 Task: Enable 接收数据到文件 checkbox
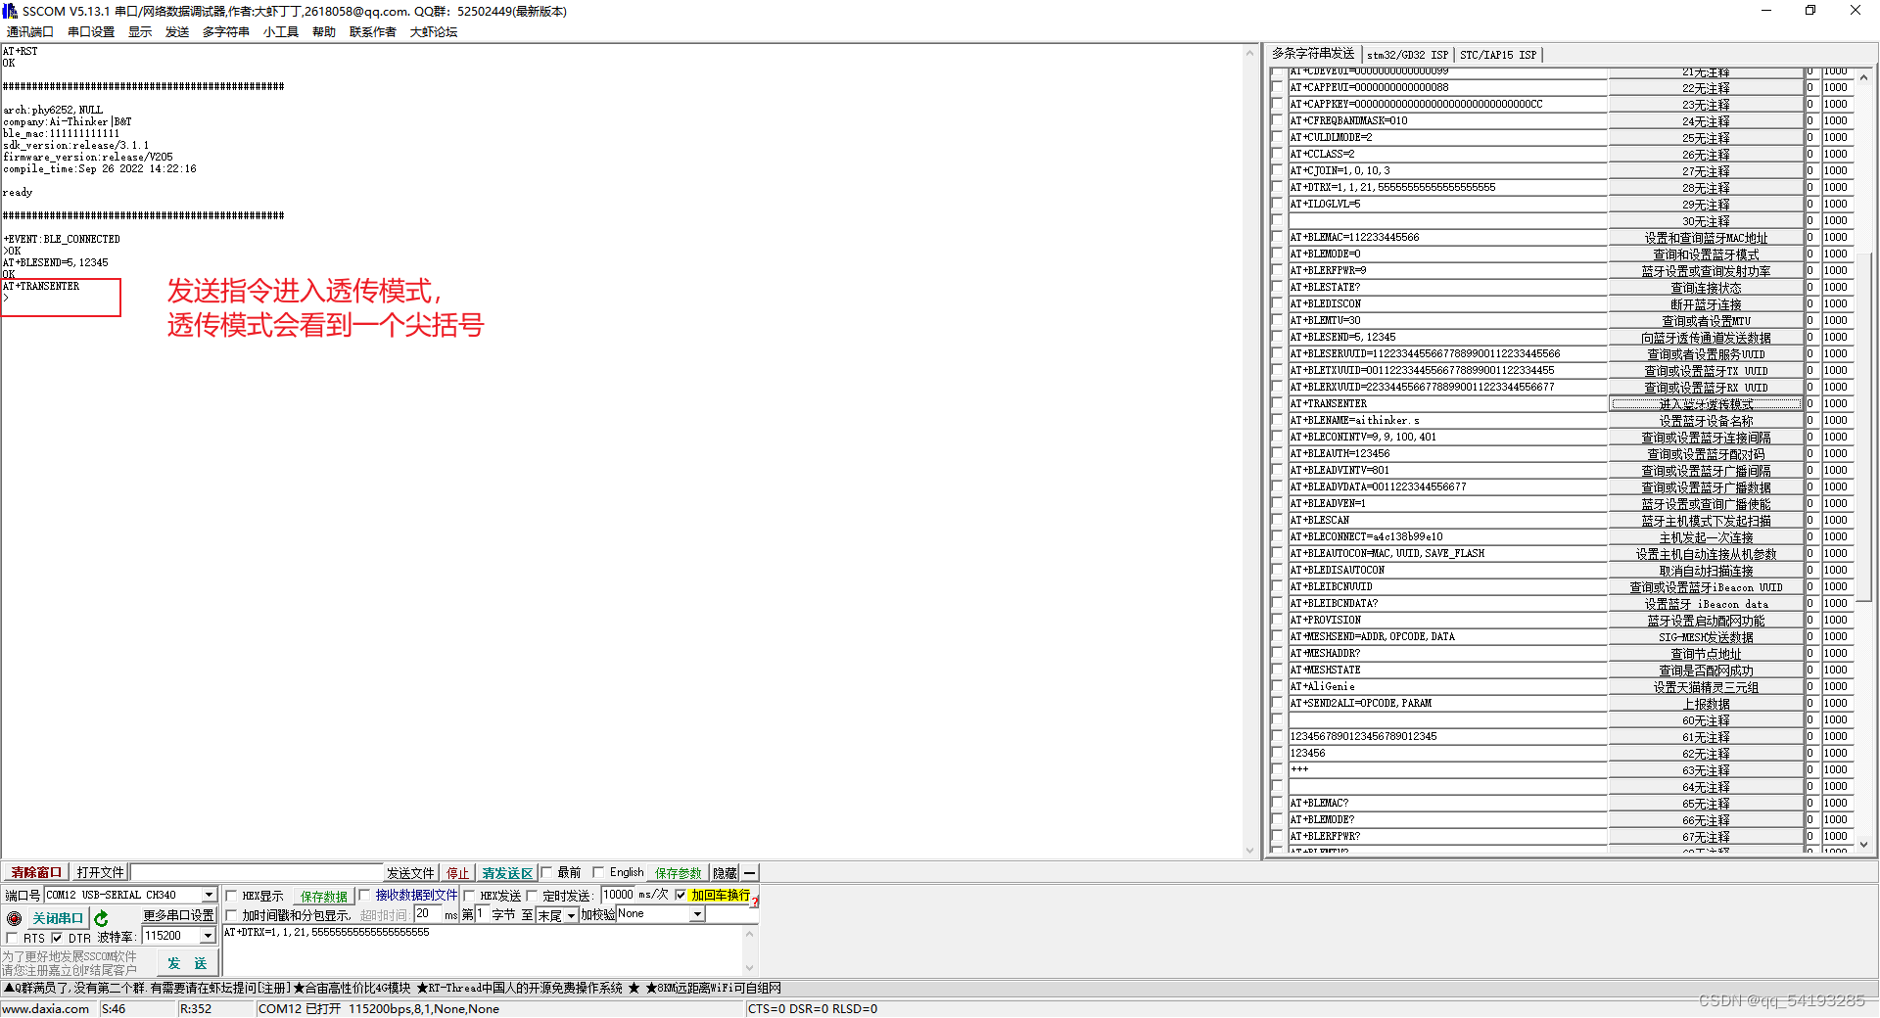pos(364,896)
